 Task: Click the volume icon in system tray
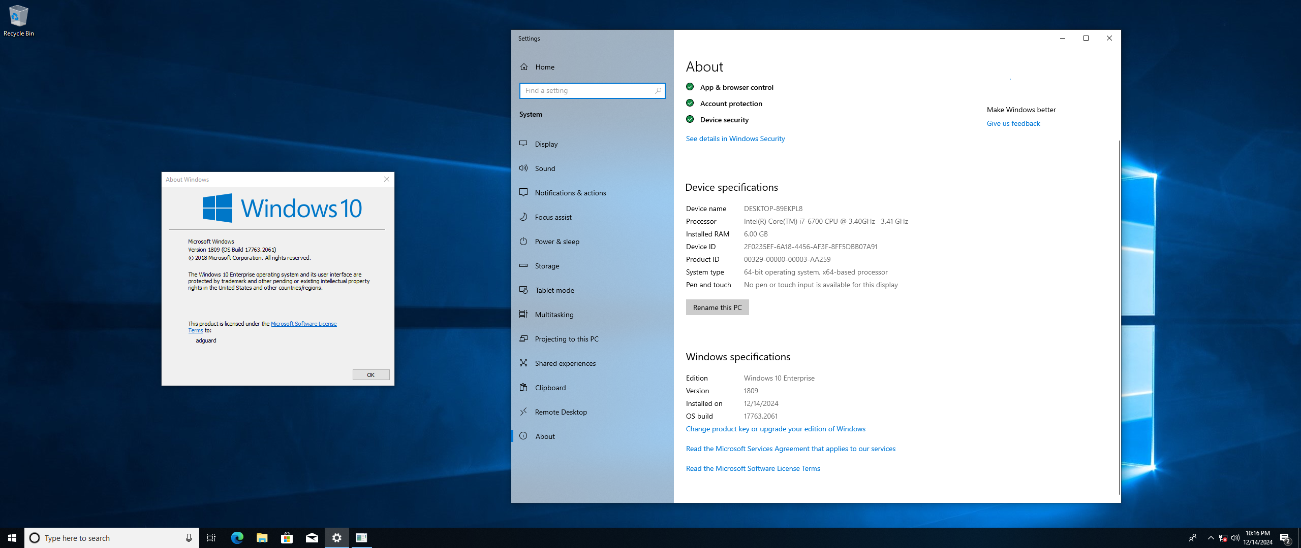point(1235,538)
